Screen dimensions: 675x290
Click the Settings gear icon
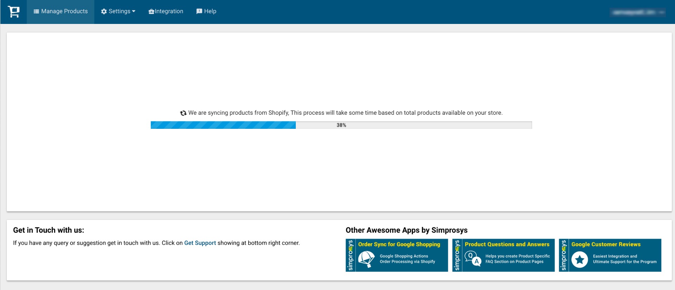tap(104, 12)
